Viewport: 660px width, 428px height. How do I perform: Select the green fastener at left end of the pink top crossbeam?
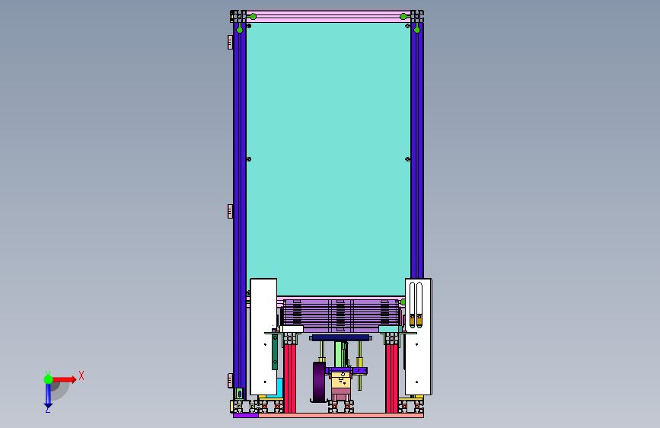(x=253, y=17)
